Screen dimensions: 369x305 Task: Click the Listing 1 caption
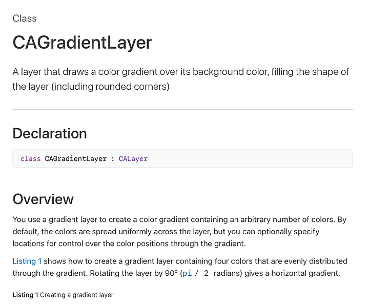click(x=63, y=295)
